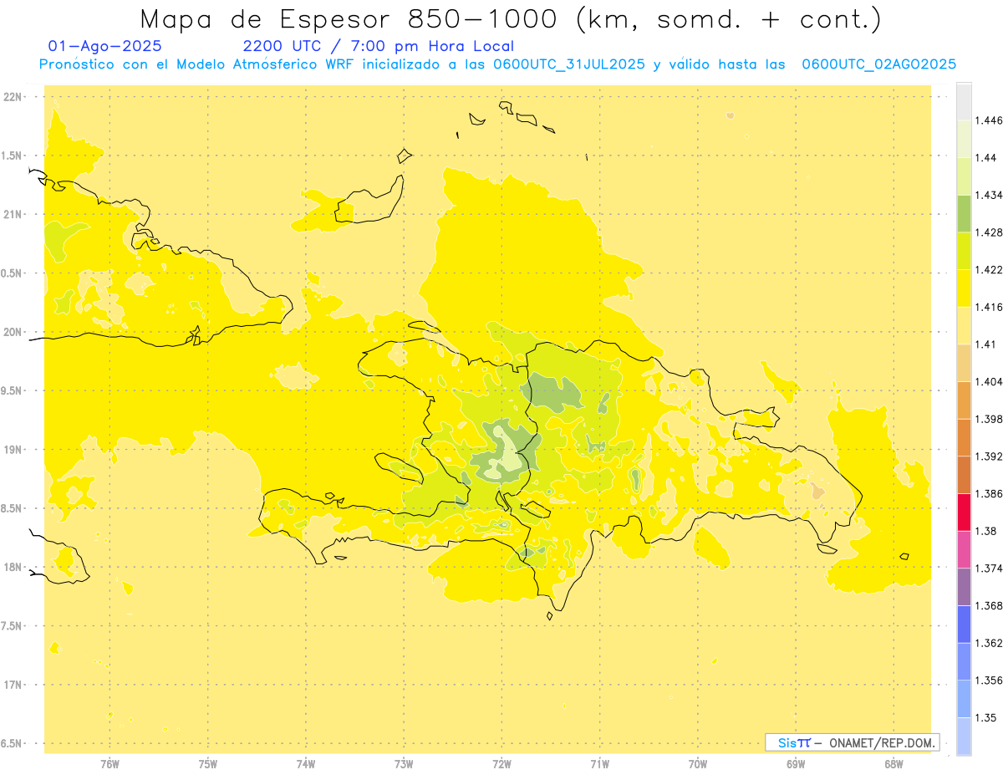
Task: Pick the tan swatch between 1.404 and 1.41
Action: (x=964, y=363)
